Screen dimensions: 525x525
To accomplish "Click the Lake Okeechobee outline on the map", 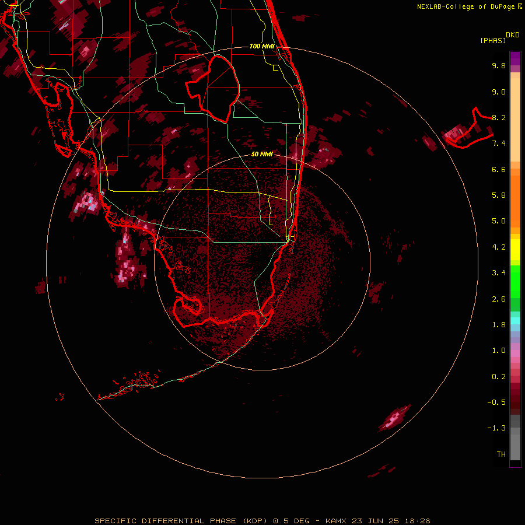I will point(213,89).
